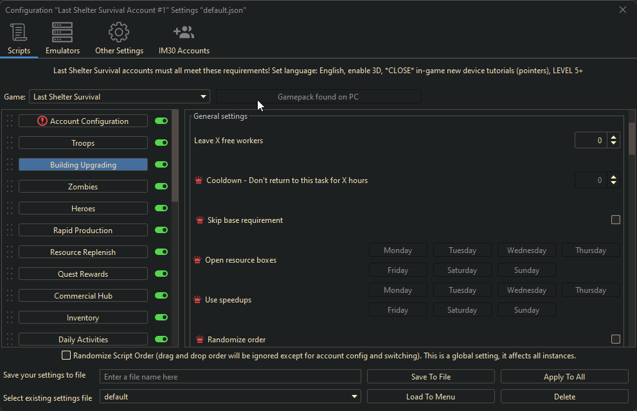Select the Commercial Hub script
Screen dimensions: 637x411
pos(83,296)
